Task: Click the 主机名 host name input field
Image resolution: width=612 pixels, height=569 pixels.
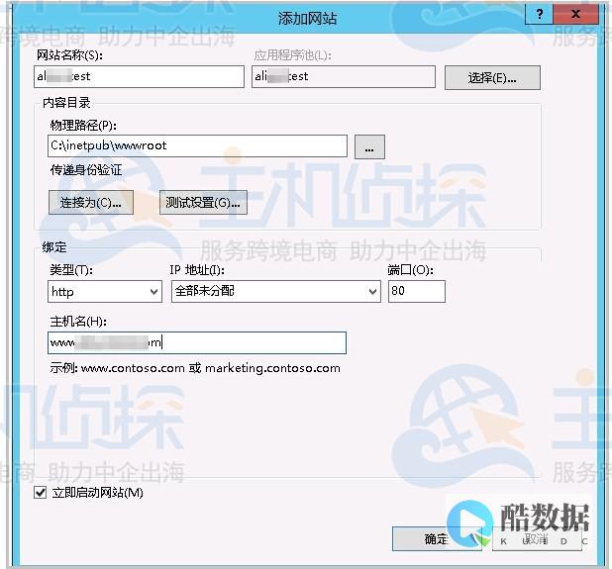Action: 197,342
